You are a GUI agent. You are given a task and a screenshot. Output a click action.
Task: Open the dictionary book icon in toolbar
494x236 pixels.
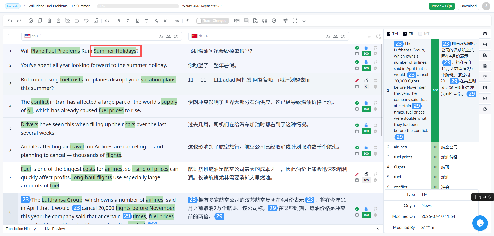pyautogui.click(x=237, y=21)
